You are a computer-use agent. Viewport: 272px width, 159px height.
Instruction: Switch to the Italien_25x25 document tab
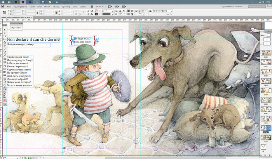tap(15, 18)
